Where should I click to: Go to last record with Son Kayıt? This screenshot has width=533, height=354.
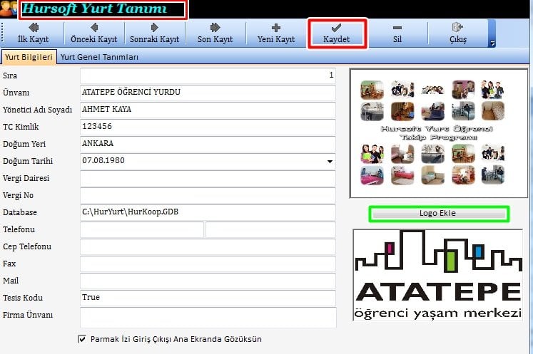[x=214, y=33]
